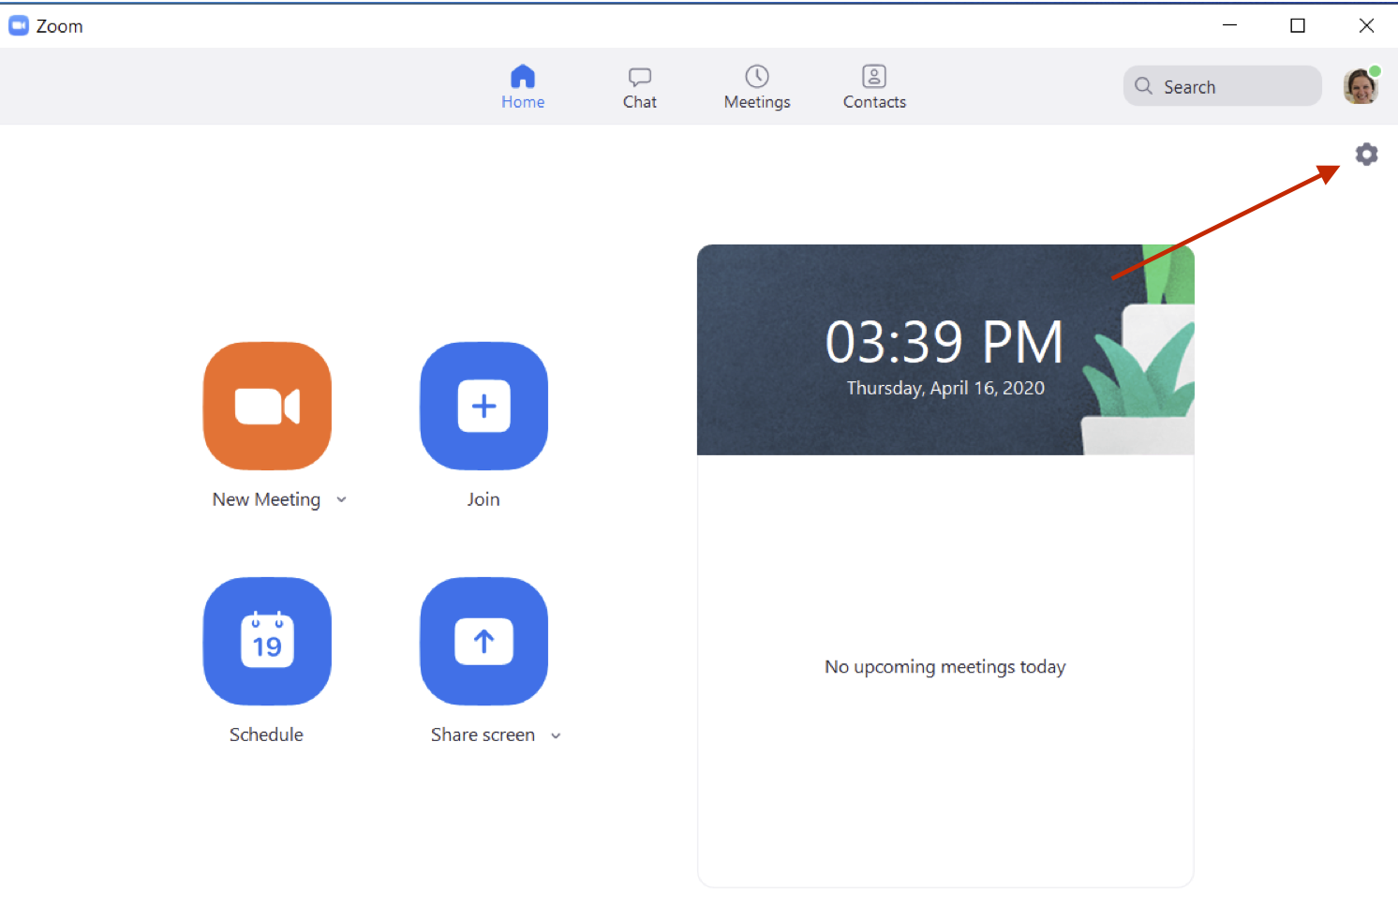Click the New Meeting label text
1398x905 pixels.
[x=265, y=499]
